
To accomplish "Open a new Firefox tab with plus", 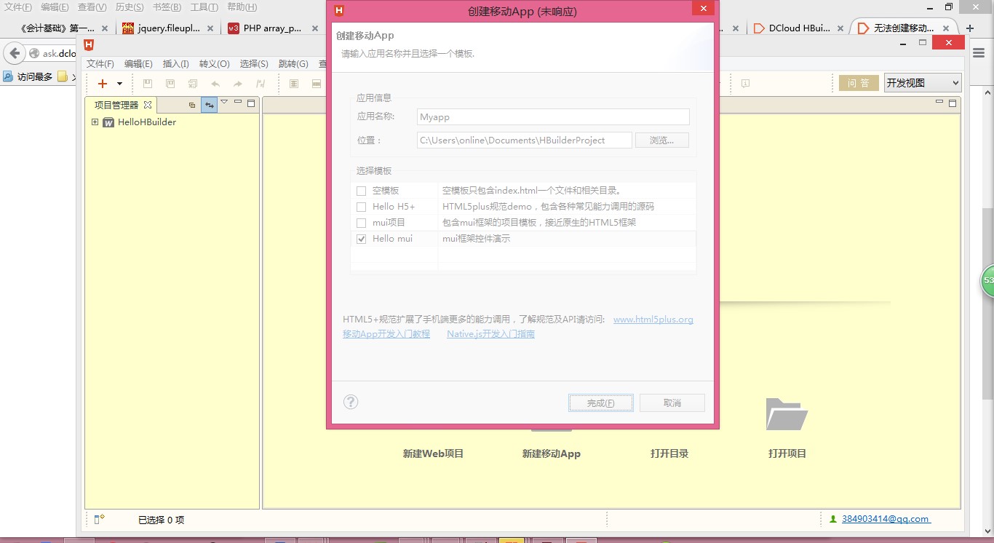I will (x=969, y=28).
